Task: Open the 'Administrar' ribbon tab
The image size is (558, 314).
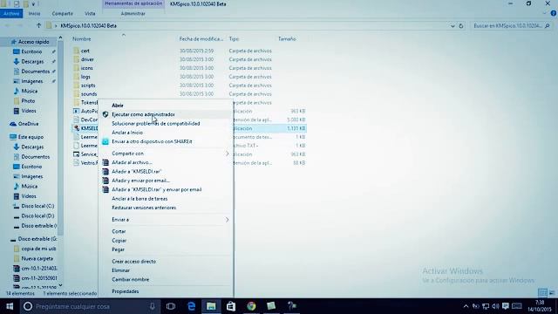Action: 133,14
